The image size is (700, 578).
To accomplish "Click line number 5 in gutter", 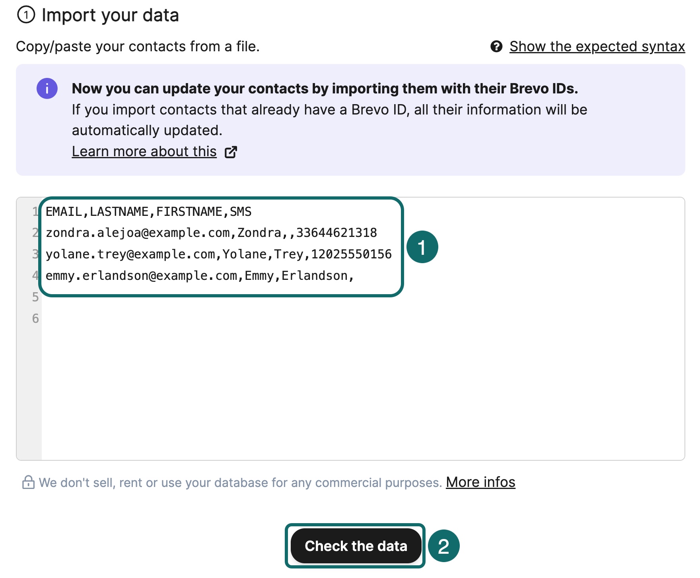I will pyautogui.click(x=35, y=297).
